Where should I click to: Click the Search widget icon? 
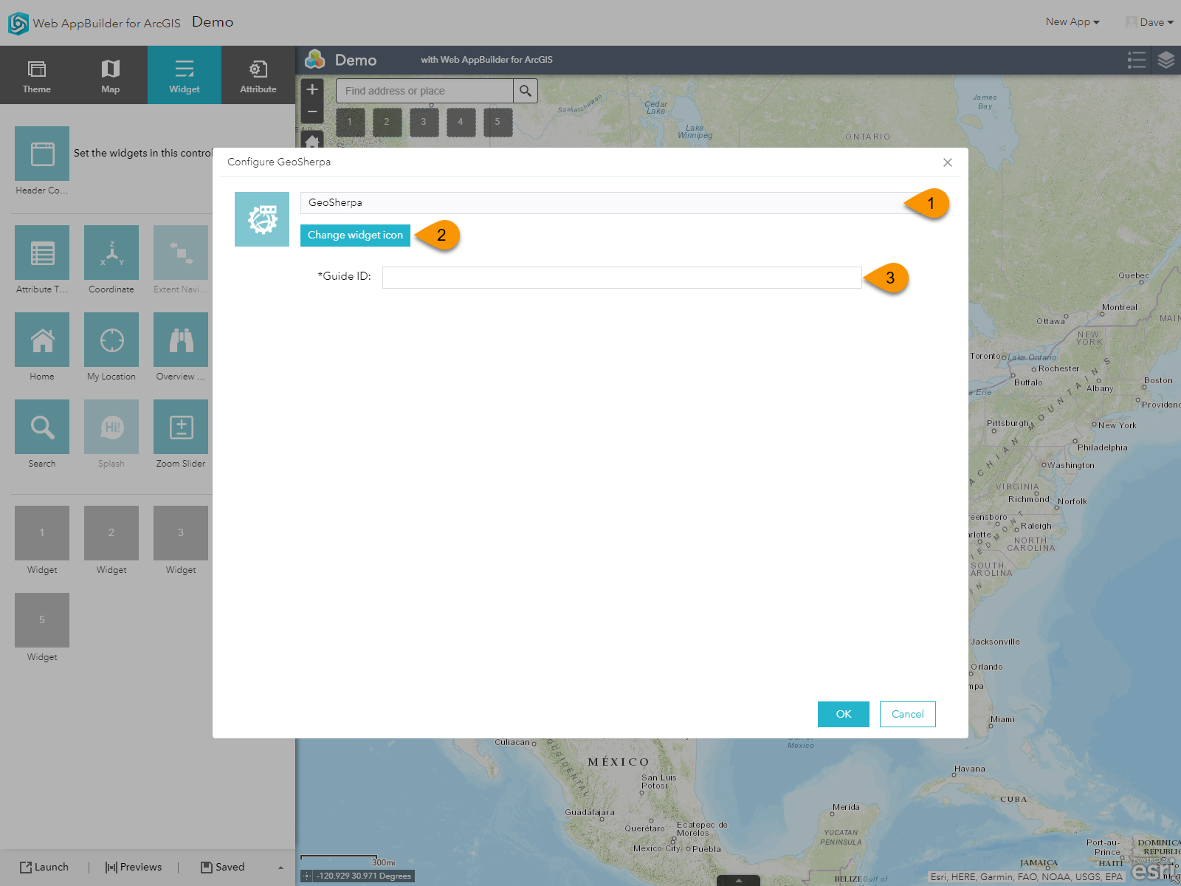(x=42, y=427)
